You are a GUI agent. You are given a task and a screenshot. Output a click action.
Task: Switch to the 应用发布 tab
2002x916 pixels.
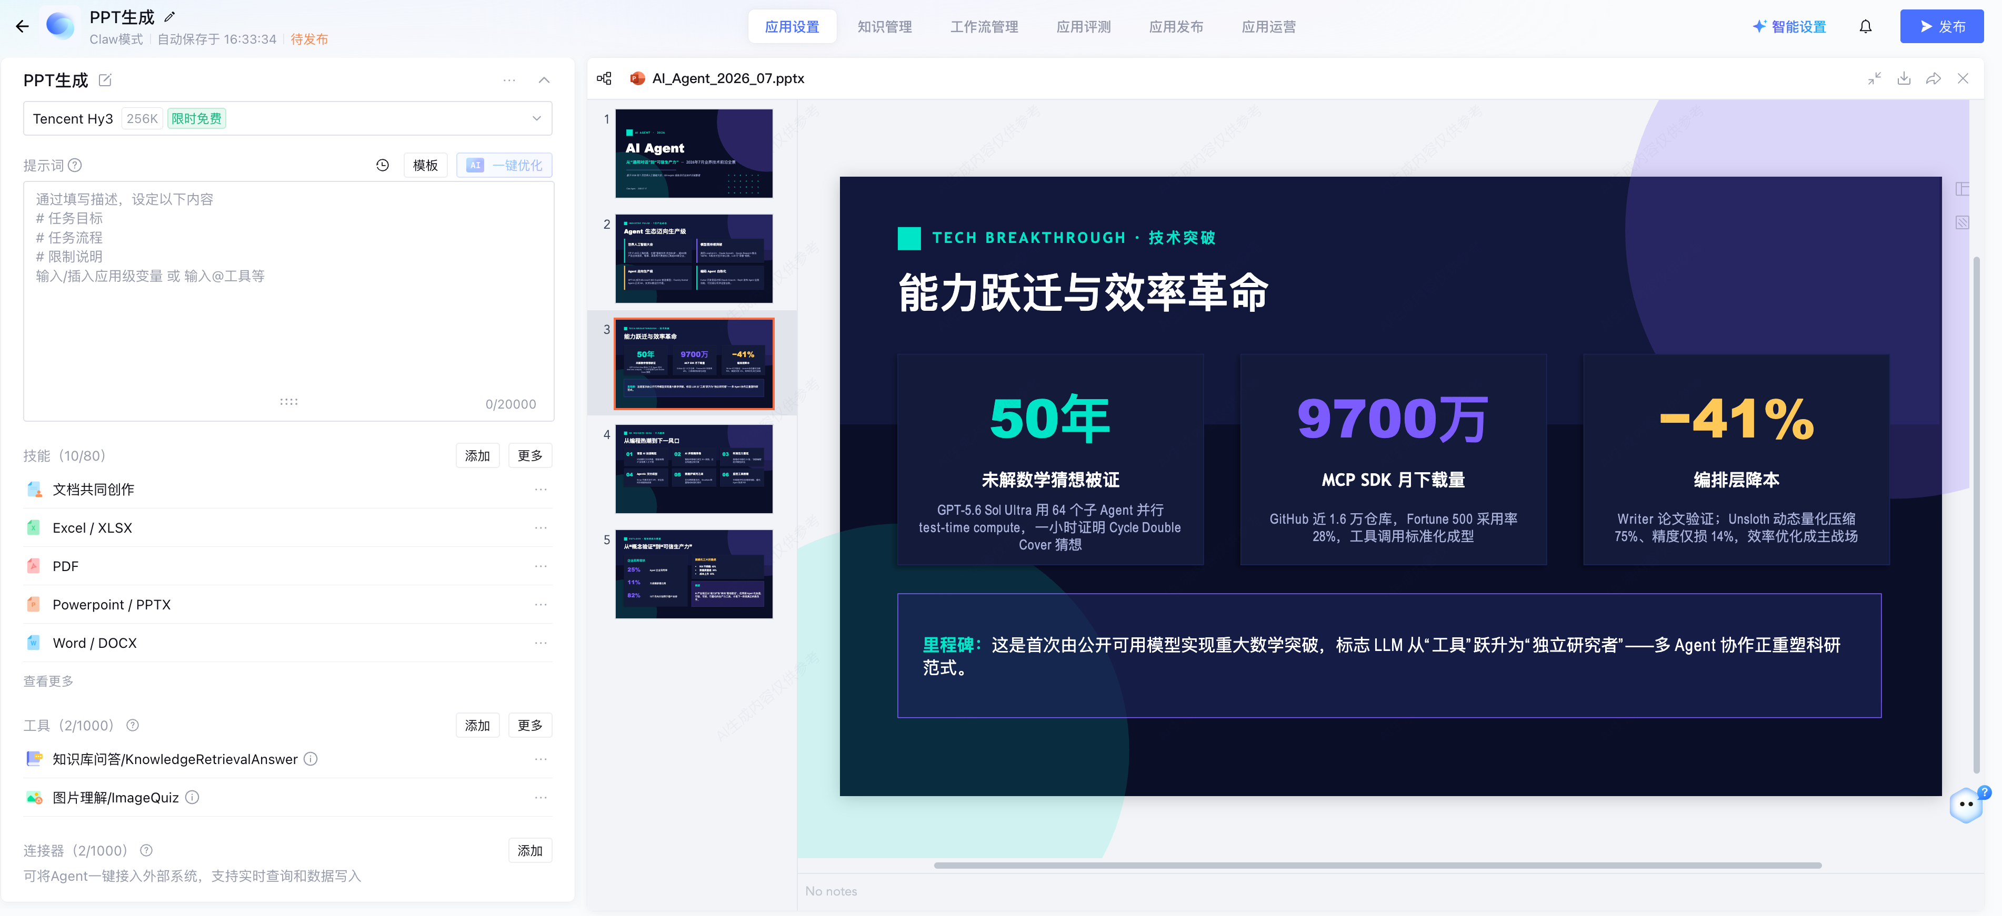[x=1176, y=26]
